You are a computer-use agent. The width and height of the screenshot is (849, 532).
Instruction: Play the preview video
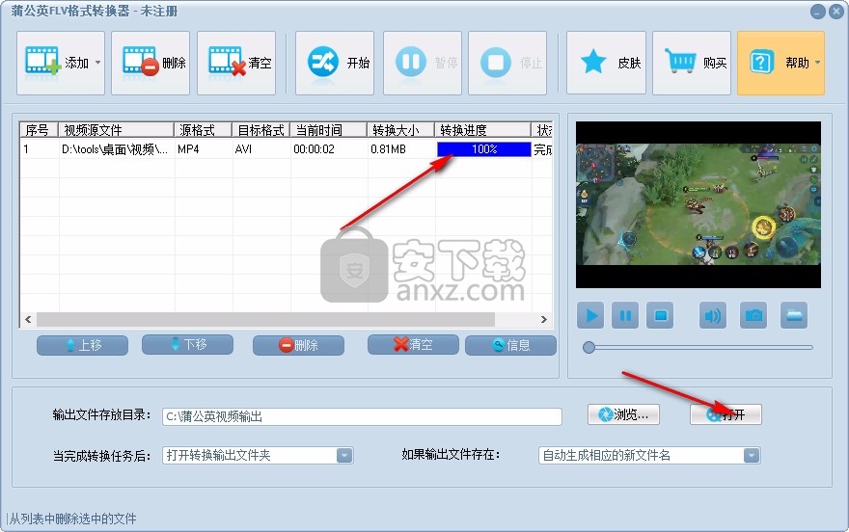(x=590, y=315)
